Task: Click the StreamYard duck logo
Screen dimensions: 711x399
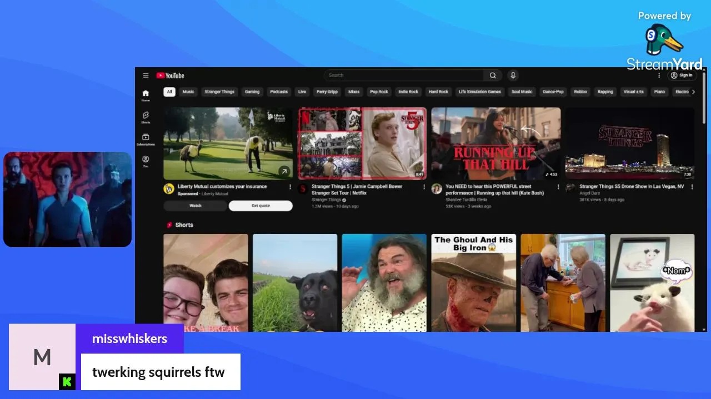Action: [x=664, y=40]
